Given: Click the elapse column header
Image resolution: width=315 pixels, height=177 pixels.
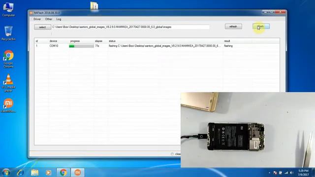Looking at the screenshot, I should (x=98, y=41).
